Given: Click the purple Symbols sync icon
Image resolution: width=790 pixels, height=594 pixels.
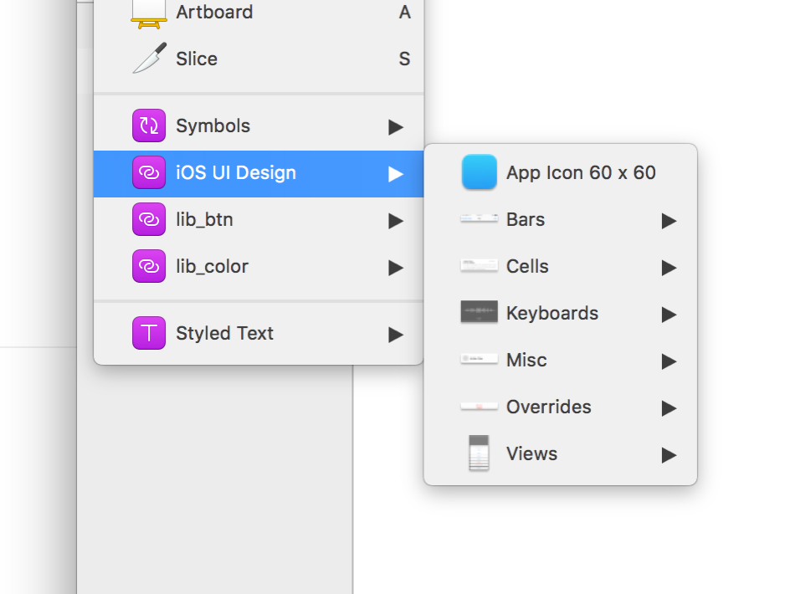Looking at the screenshot, I should tap(149, 126).
